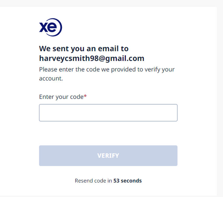223x197 pixels.
Task: Click the Xe logo
Action: [50, 27]
